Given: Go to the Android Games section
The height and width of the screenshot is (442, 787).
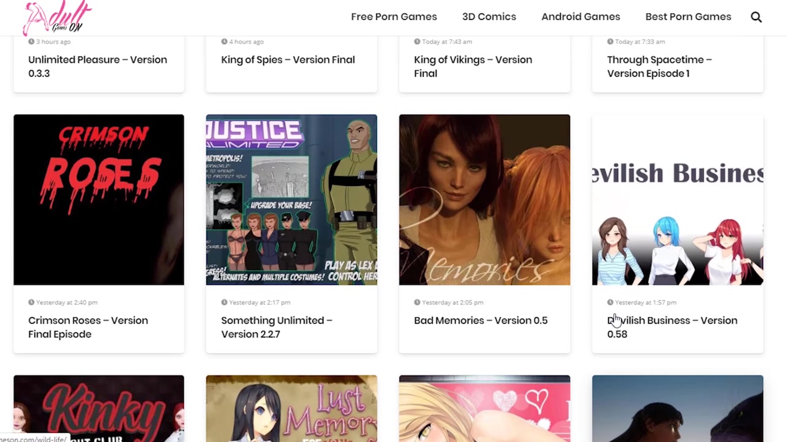Looking at the screenshot, I should click(580, 17).
